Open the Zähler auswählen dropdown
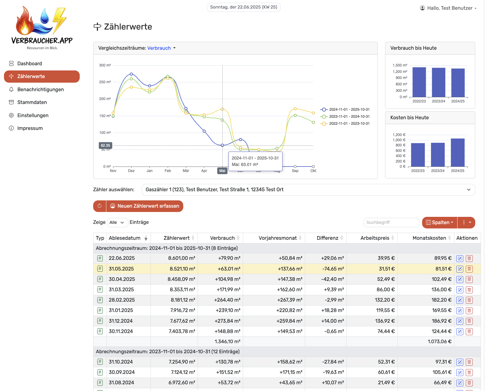This screenshot has width=485, height=391. pyautogui.click(x=308, y=190)
